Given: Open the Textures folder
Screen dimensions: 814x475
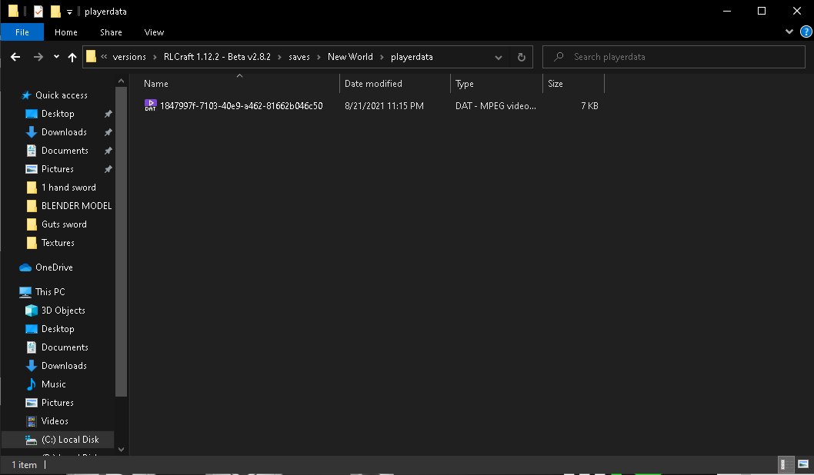Looking at the screenshot, I should point(58,243).
